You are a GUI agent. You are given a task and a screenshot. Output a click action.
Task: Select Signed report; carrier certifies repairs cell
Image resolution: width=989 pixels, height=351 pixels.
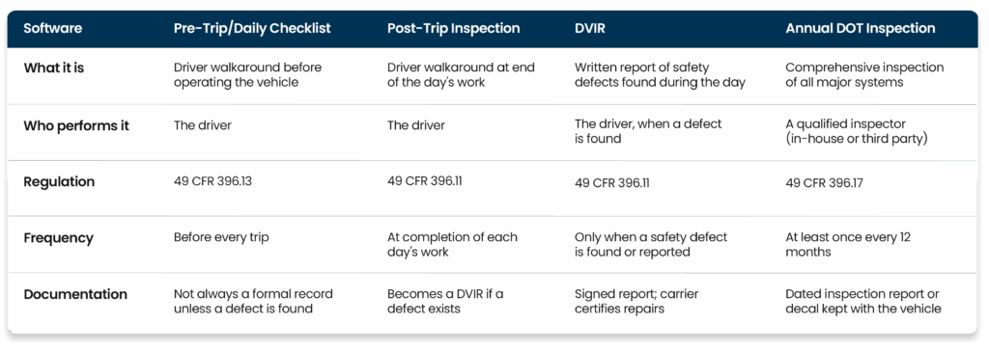point(636,301)
